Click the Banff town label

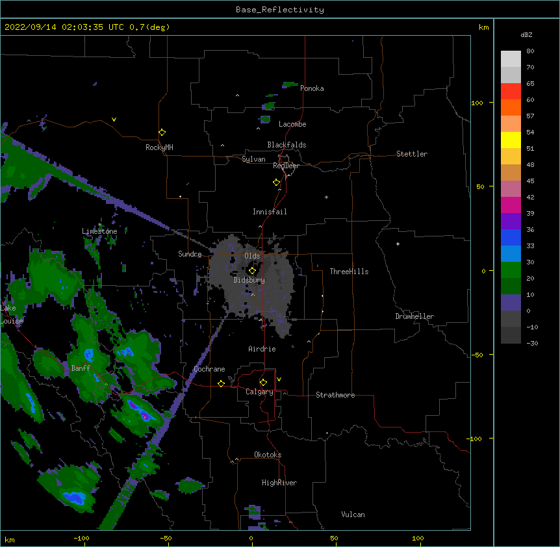[x=81, y=368]
